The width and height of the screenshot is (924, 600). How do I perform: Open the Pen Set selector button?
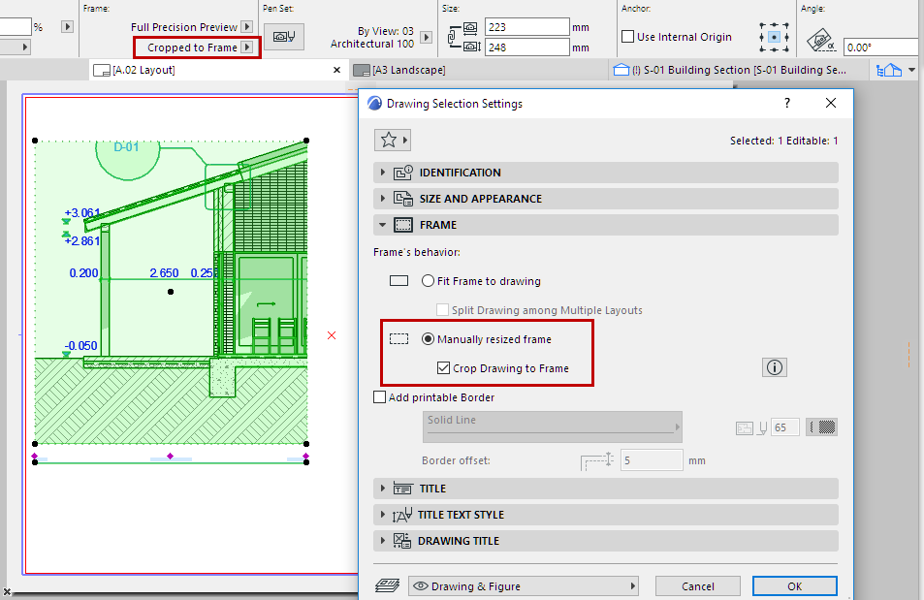[x=284, y=37]
